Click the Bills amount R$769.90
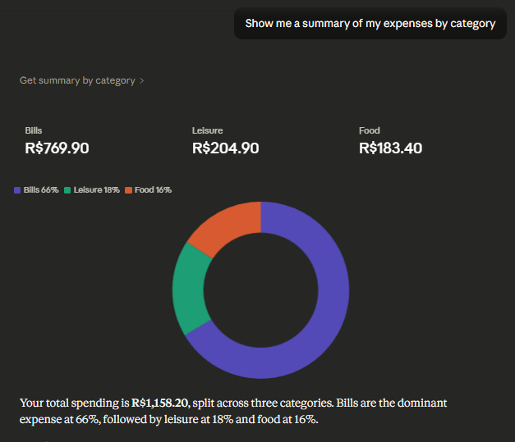Image resolution: width=515 pixels, height=442 pixels. click(x=57, y=148)
